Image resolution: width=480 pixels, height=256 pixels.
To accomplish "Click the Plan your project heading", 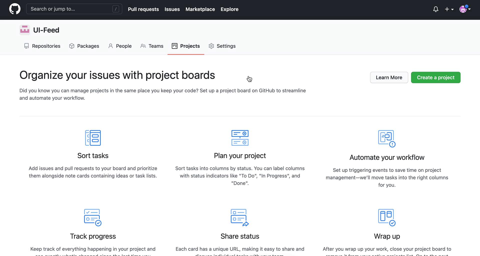I will (240, 155).
